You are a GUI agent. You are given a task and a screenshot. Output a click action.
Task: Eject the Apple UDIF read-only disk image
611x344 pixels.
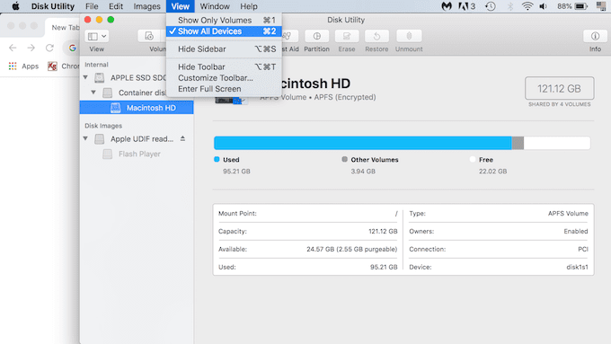pos(182,138)
